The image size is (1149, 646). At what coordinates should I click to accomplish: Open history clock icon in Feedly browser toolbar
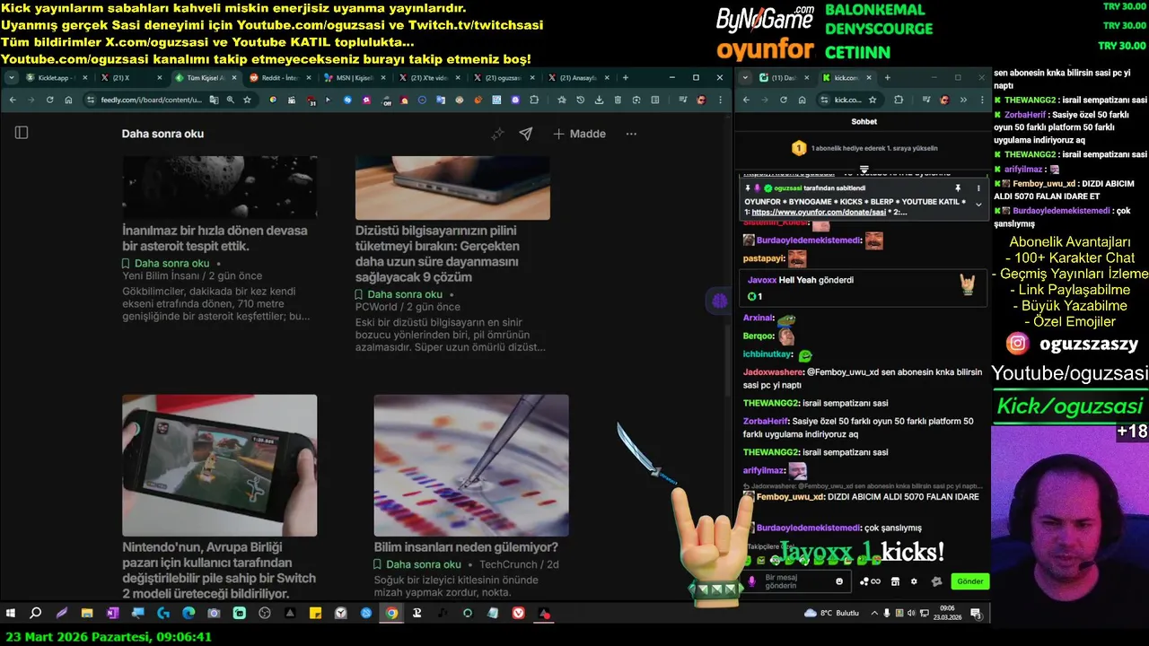coord(581,100)
